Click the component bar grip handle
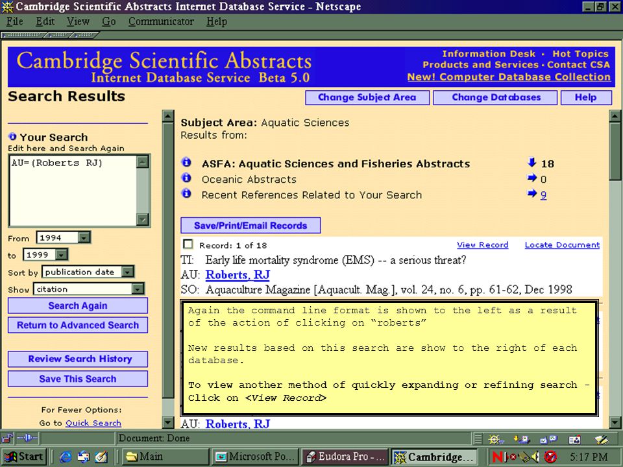623x467 pixels. click(478, 439)
